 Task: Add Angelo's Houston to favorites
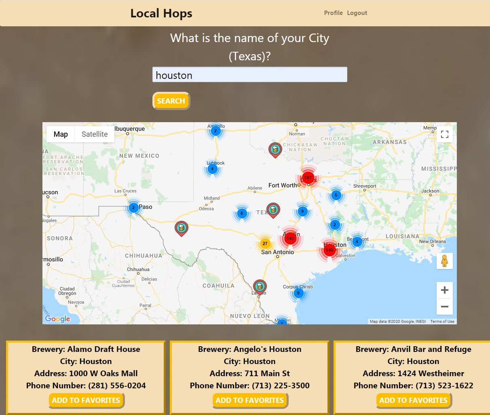250,400
